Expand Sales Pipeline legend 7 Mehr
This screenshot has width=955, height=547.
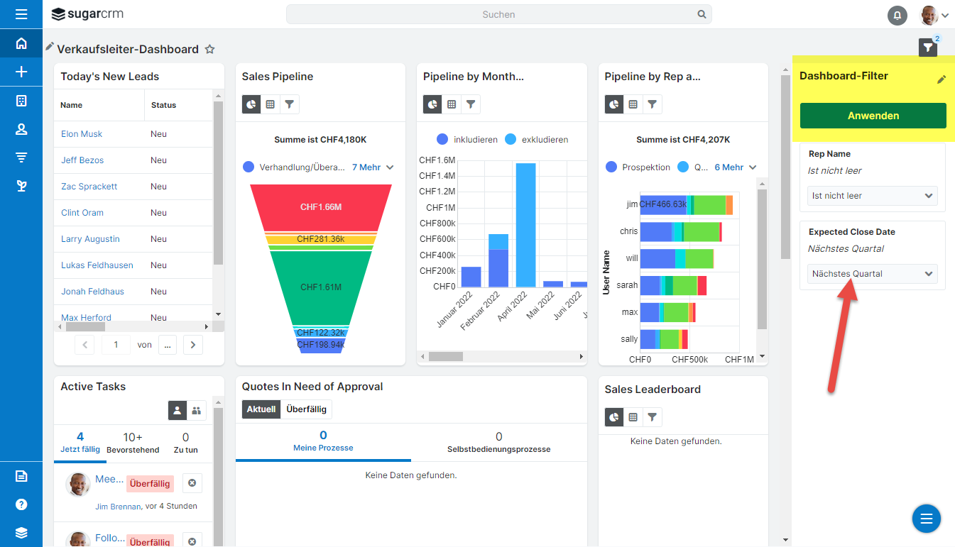tap(373, 167)
